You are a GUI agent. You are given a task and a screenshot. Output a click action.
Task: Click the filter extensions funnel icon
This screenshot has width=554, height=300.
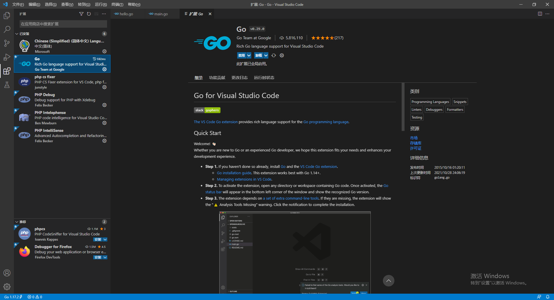click(81, 14)
